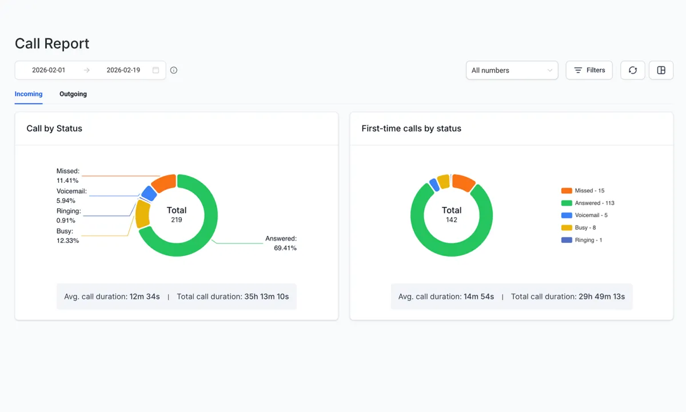This screenshot has width=686, height=412.
Task: Click blue Voicemail segment in Call by Status
Action: coord(149,193)
